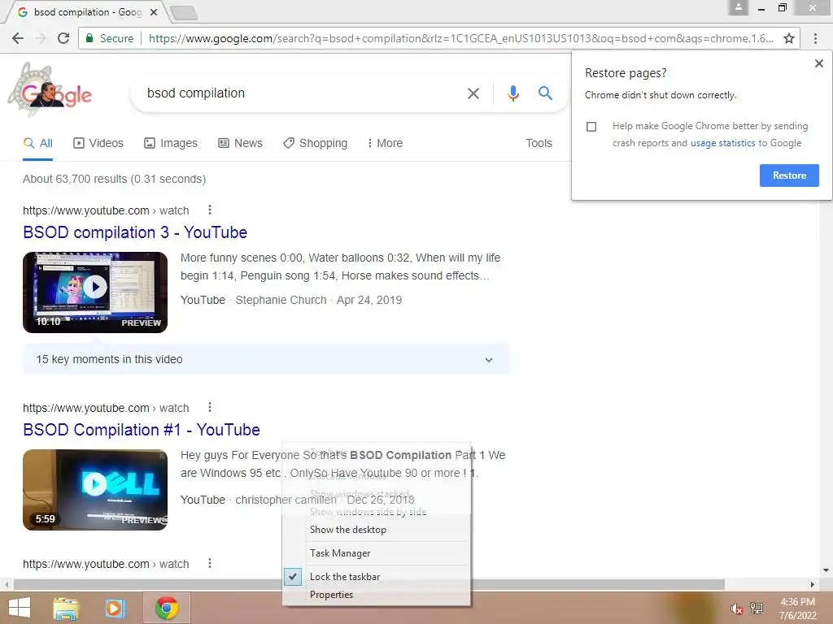
Task: Start voice search with the microphone icon
Action: (x=512, y=93)
